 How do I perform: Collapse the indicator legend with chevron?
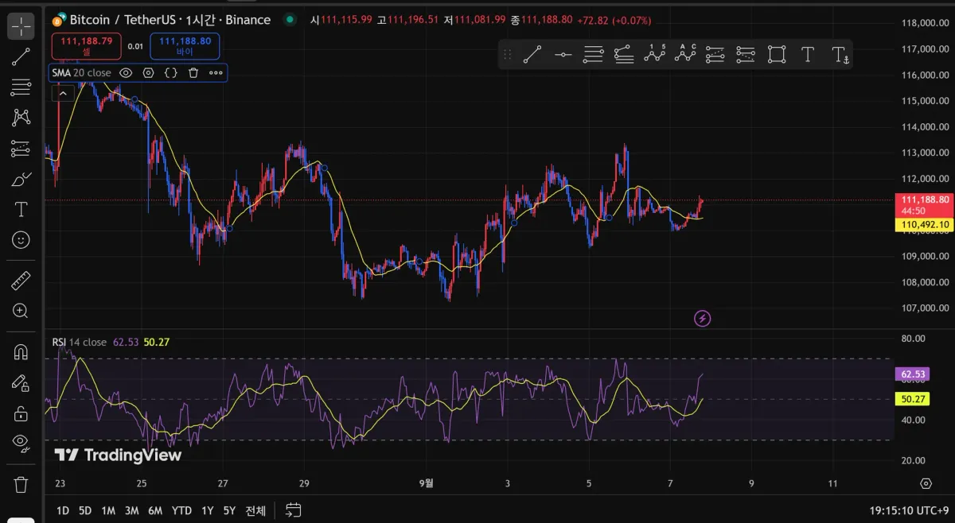coord(62,93)
